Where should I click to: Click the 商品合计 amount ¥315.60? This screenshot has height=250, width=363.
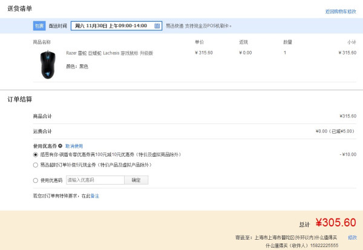pos(348,116)
